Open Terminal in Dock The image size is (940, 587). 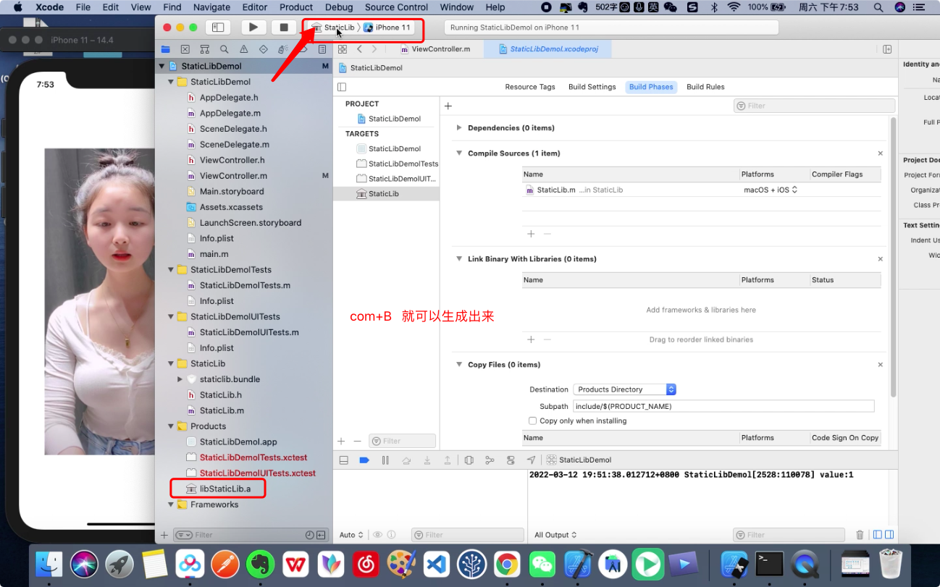[770, 563]
